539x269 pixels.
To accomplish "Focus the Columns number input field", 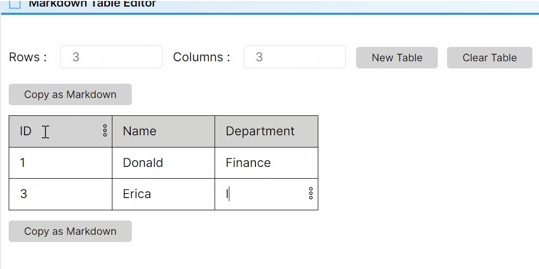I will [x=294, y=57].
